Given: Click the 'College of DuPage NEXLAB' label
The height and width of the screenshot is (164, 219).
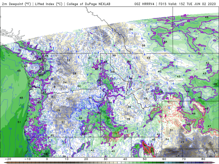Looking at the screenshot, I should click(x=88, y=4).
